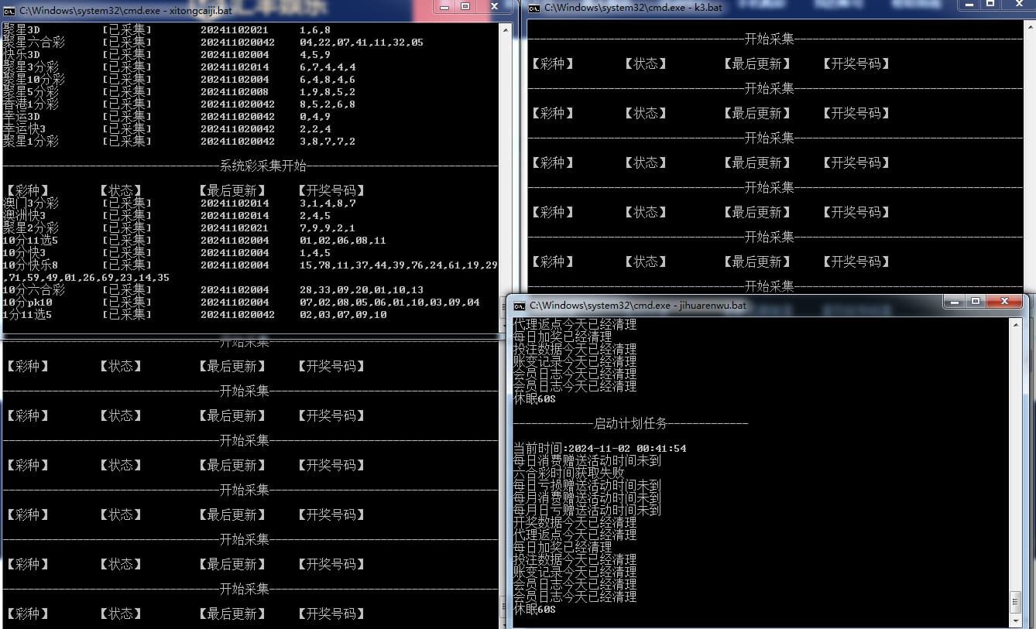Screen dimensions: 1036x629
Task: Open system menu icon of xitongcaiji.bat window
Action: [9, 11]
